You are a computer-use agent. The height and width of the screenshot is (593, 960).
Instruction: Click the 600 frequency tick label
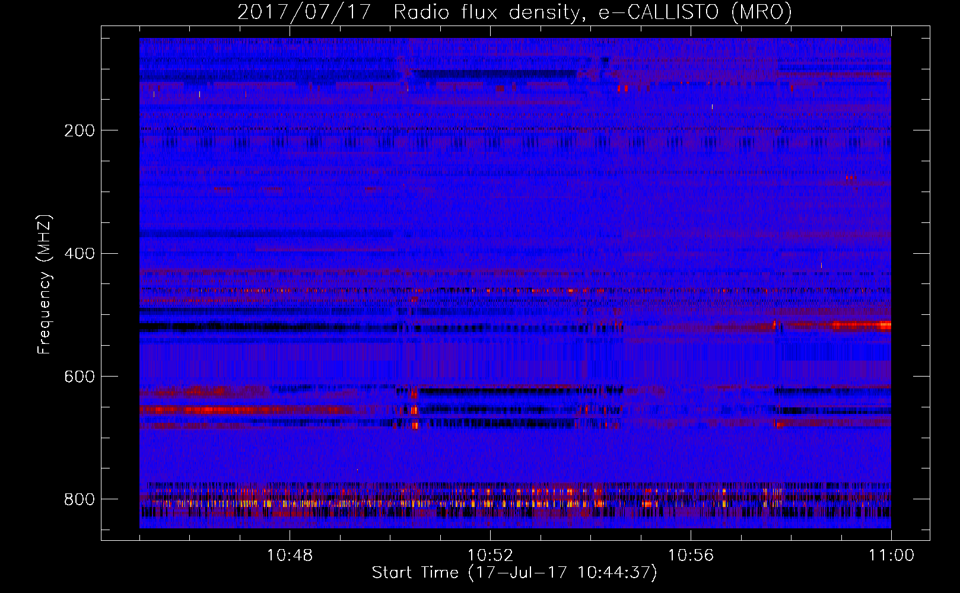pos(80,377)
